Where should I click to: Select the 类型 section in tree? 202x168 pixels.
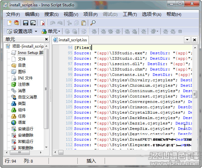point(22,103)
